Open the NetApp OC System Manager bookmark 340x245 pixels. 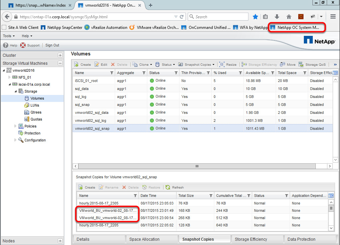[295, 28]
